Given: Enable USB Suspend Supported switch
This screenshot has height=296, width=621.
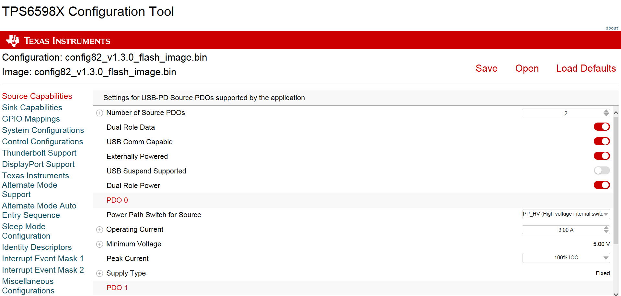Looking at the screenshot, I should [602, 171].
